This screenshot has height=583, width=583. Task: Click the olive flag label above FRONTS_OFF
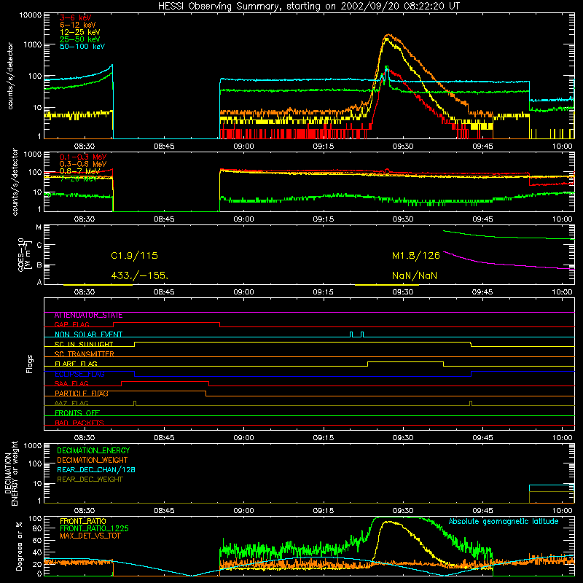click(71, 404)
